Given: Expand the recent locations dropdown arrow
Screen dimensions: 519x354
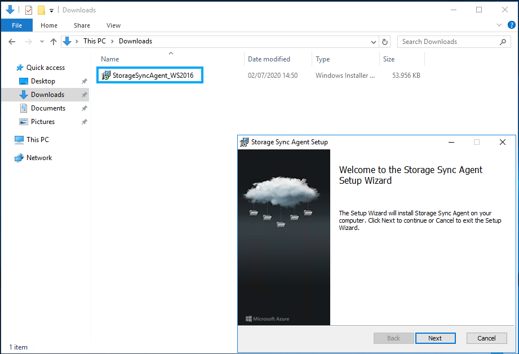Looking at the screenshot, I should click(42, 42).
